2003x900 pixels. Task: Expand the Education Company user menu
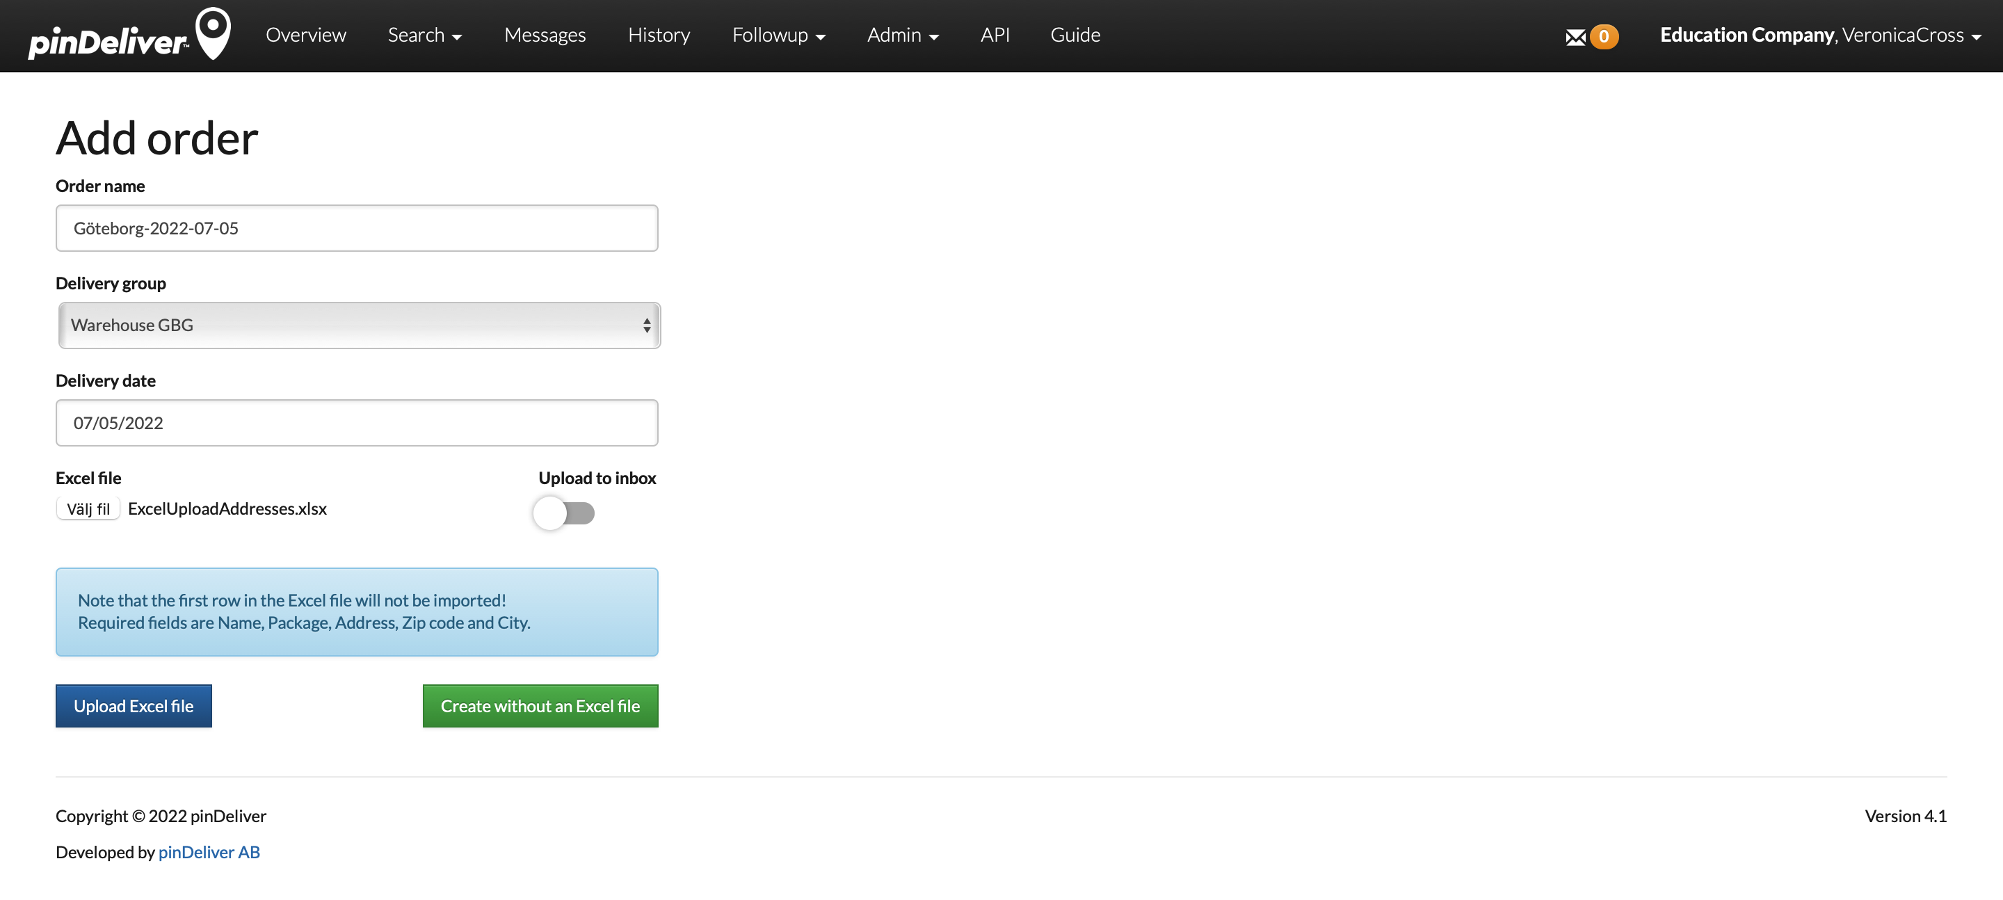[1819, 35]
